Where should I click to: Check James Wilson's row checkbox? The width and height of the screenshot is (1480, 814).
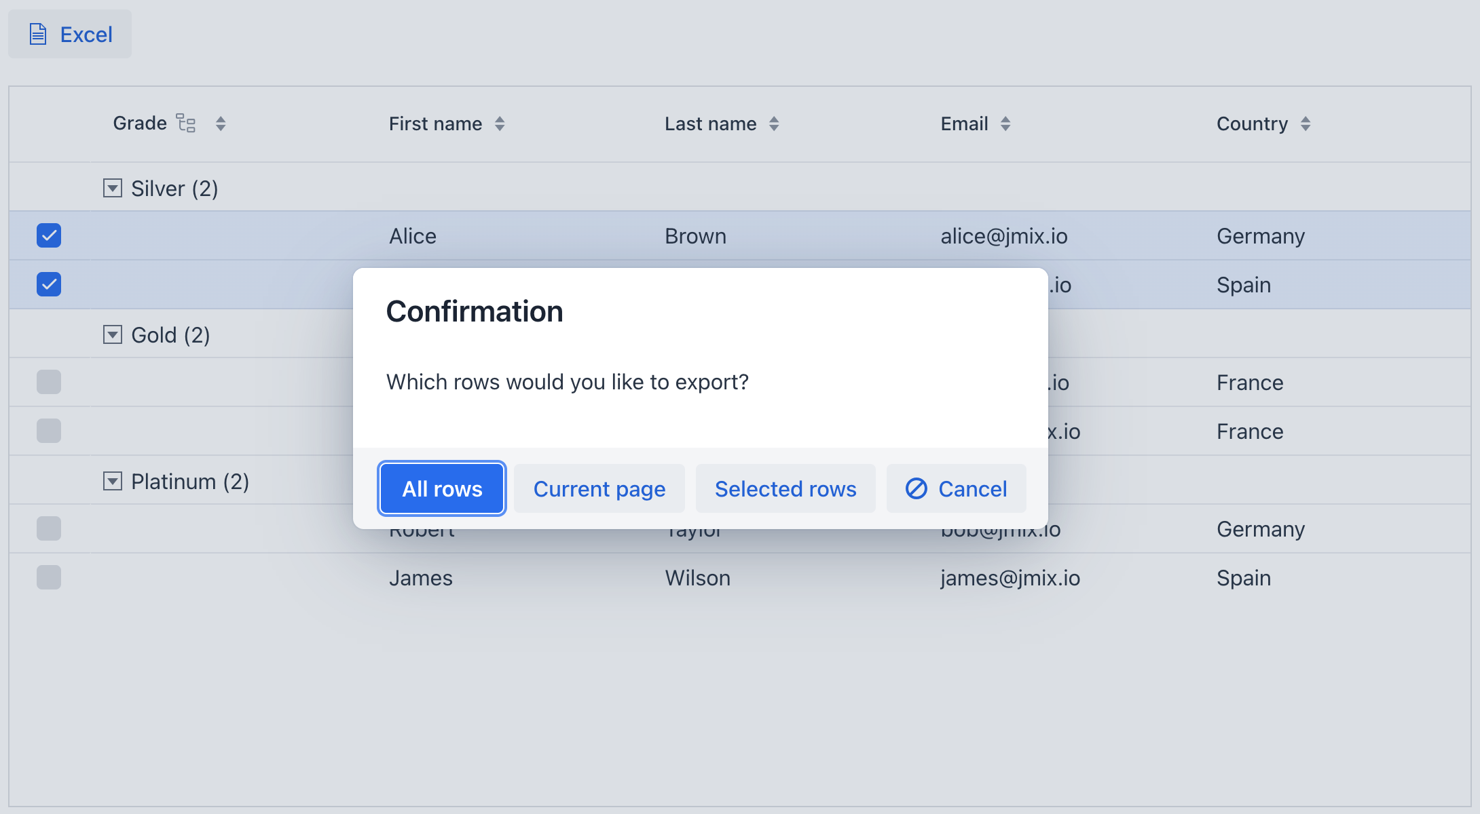(x=48, y=577)
